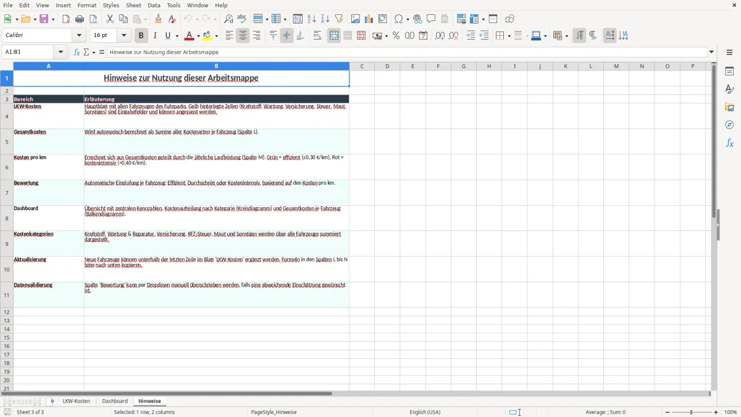
Task: Open the Format menu
Action: pyautogui.click(x=86, y=5)
